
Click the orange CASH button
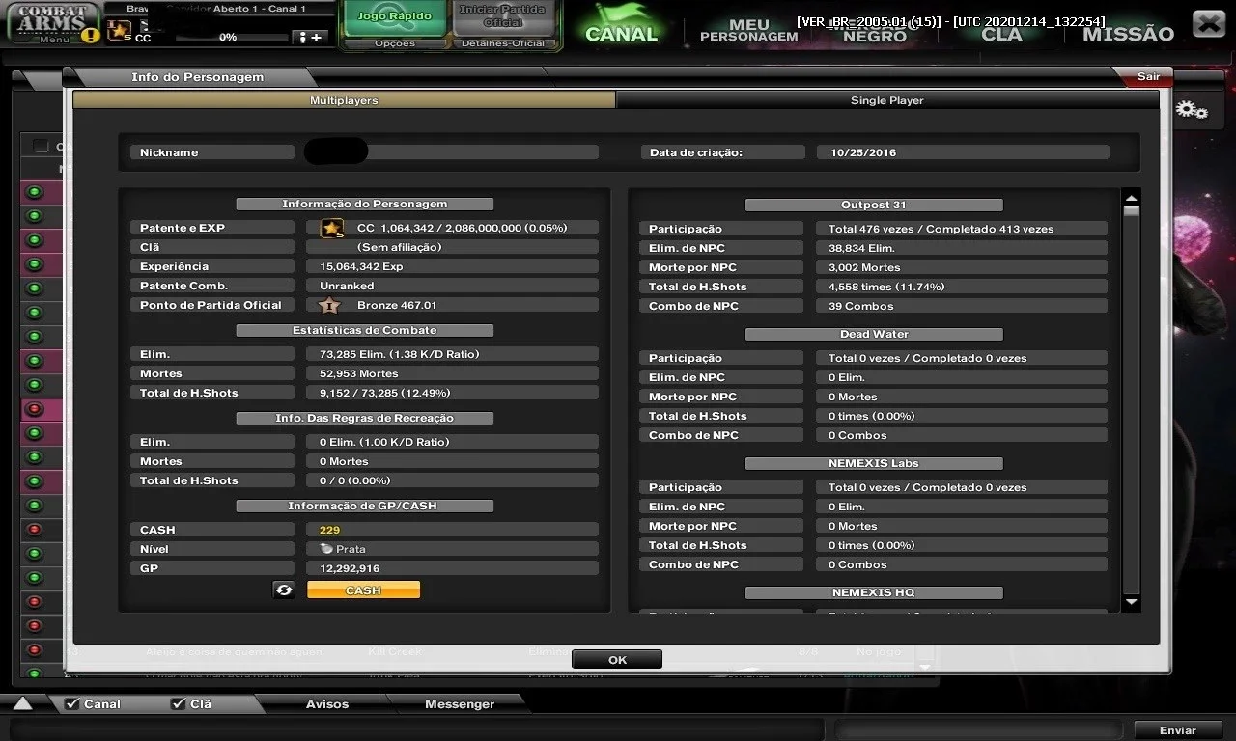(x=363, y=590)
